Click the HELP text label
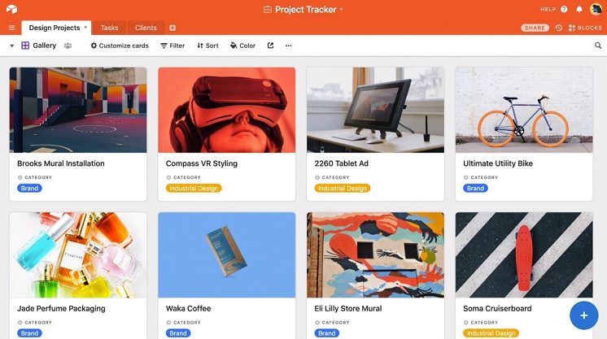Viewport: 607px width, 339px height. (548, 9)
